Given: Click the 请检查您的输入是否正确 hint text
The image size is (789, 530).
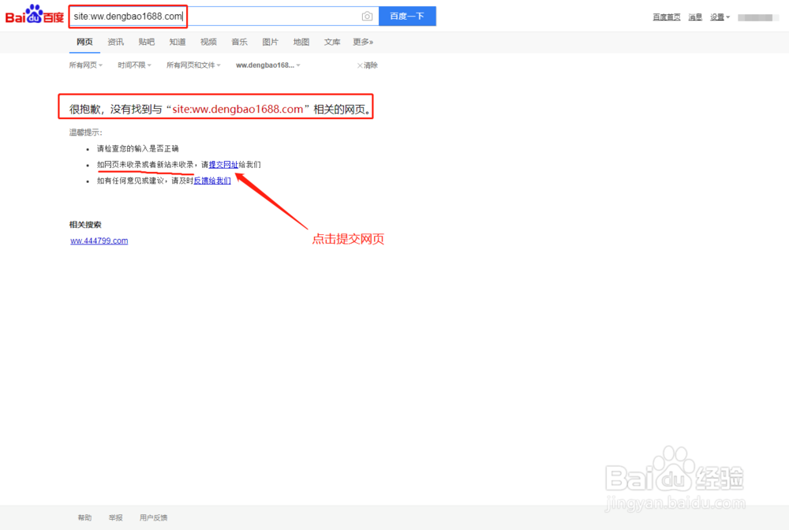Looking at the screenshot, I should (x=138, y=148).
